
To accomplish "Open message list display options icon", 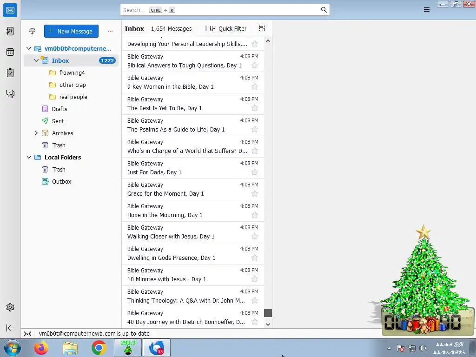I will (262, 28).
